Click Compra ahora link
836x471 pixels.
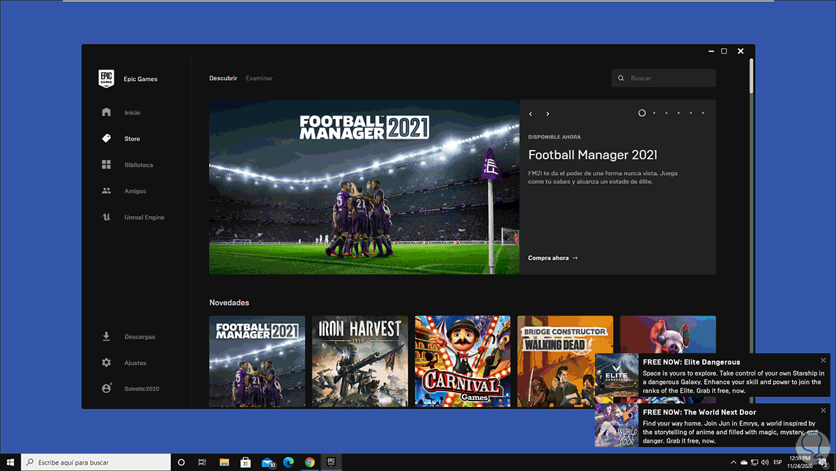[x=552, y=258]
